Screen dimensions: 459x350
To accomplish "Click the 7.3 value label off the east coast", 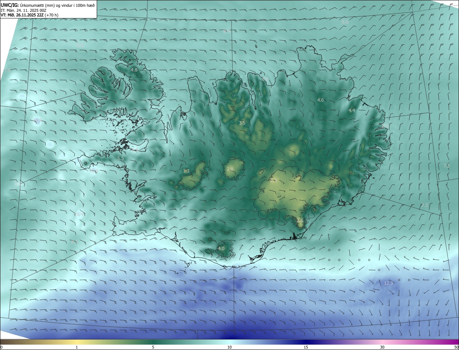I will tap(424, 205).
